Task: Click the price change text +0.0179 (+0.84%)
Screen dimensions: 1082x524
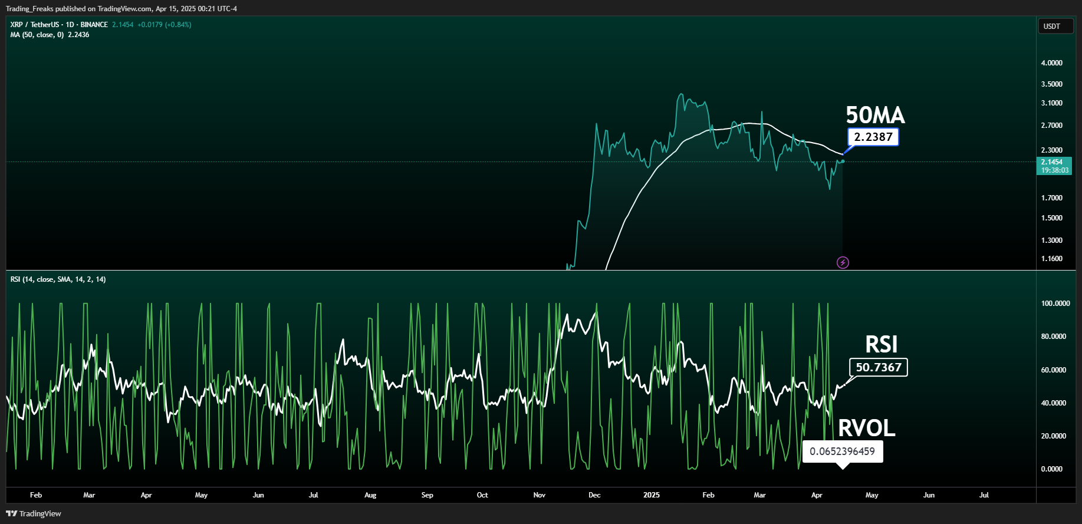Action: [x=165, y=25]
